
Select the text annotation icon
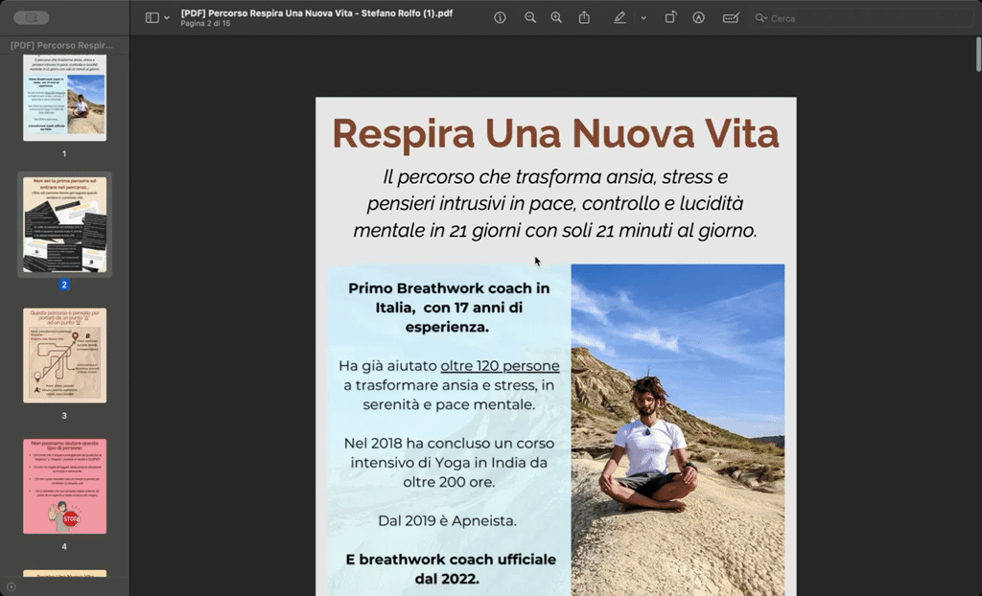[x=699, y=17]
